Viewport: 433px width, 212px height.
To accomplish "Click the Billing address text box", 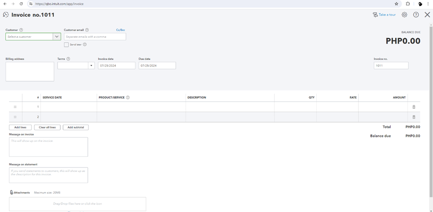I will pos(30,72).
